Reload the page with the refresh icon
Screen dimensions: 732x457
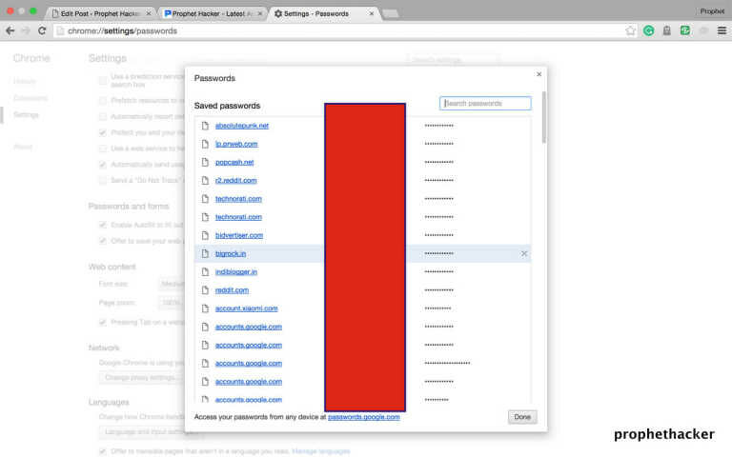(x=42, y=30)
